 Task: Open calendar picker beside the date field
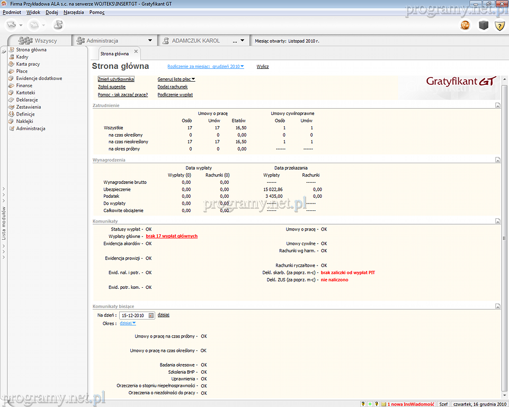[151, 315]
